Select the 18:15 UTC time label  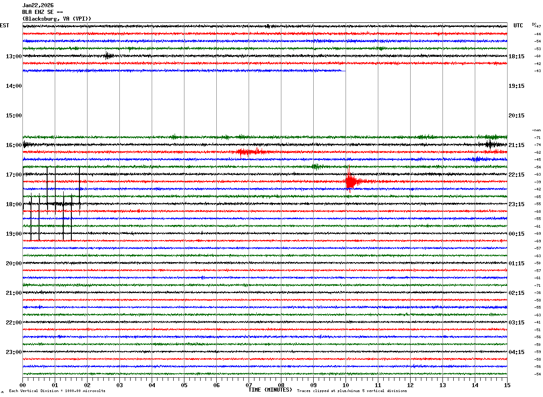pyautogui.click(x=516, y=56)
